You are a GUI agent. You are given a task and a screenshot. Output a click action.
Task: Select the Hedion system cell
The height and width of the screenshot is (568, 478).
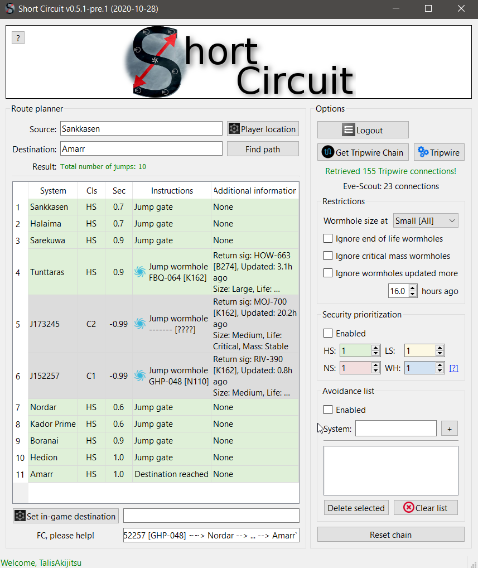pos(53,457)
